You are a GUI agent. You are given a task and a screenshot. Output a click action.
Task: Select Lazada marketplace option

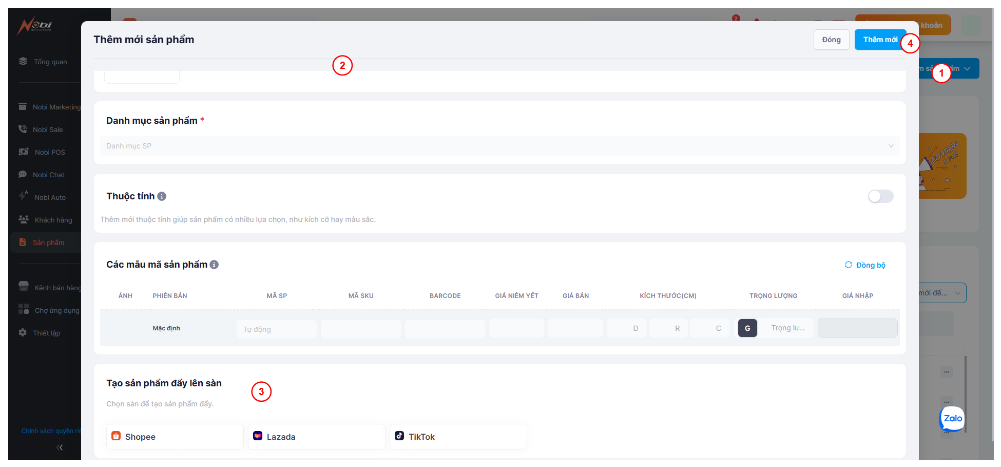point(316,437)
